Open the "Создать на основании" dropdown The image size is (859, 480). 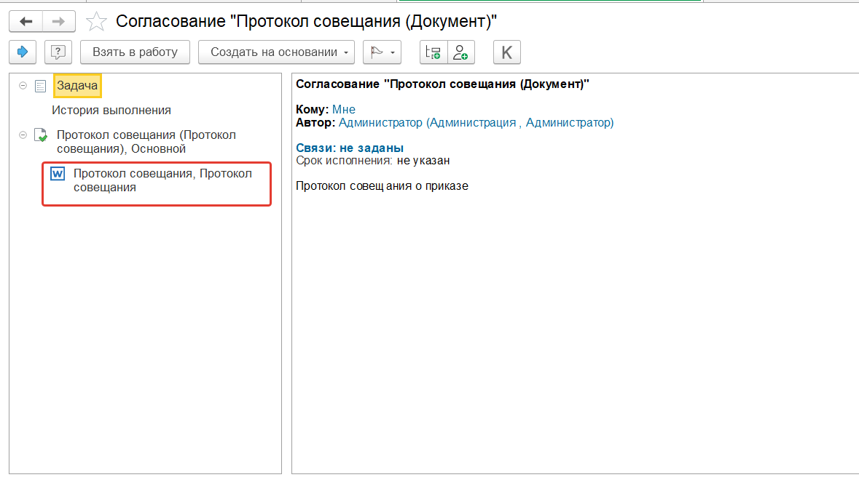276,52
